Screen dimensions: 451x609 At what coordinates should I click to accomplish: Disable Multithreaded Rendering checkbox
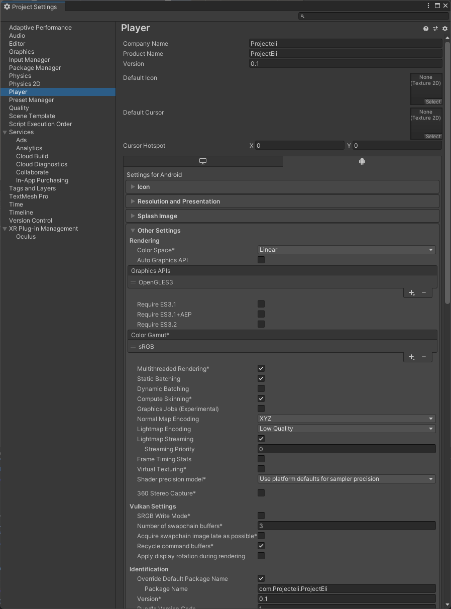[x=261, y=368]
